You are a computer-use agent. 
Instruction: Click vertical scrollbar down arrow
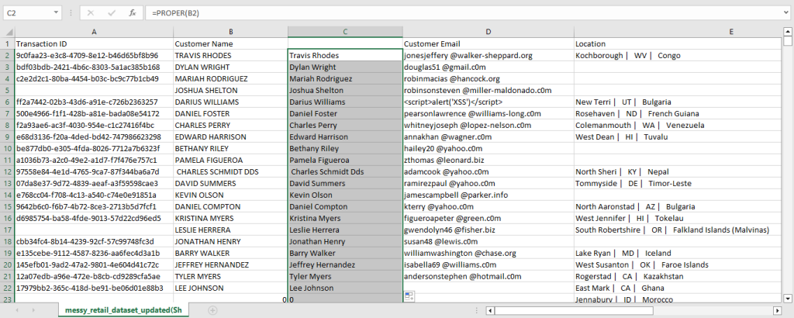coord(788,298)
